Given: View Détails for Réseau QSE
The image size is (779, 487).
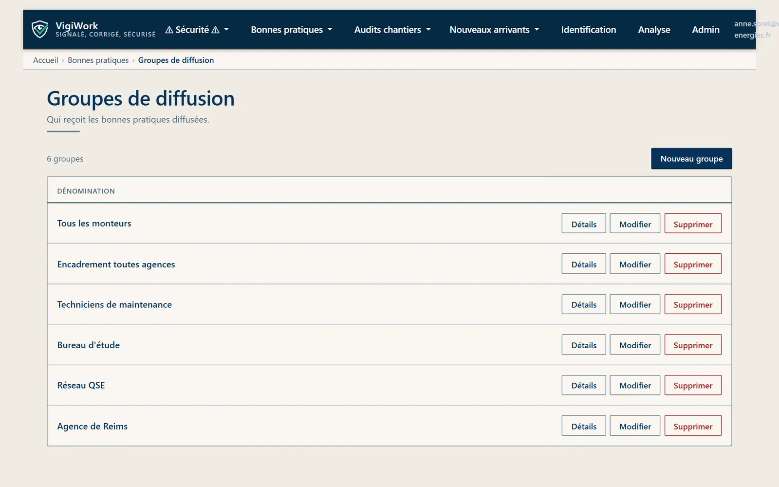Looking at the screenshot, I should coord(584,385).
